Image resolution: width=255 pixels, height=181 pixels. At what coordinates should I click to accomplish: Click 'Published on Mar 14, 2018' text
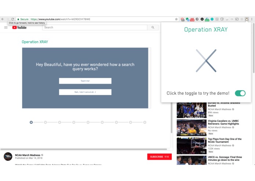tap(29, 158)
